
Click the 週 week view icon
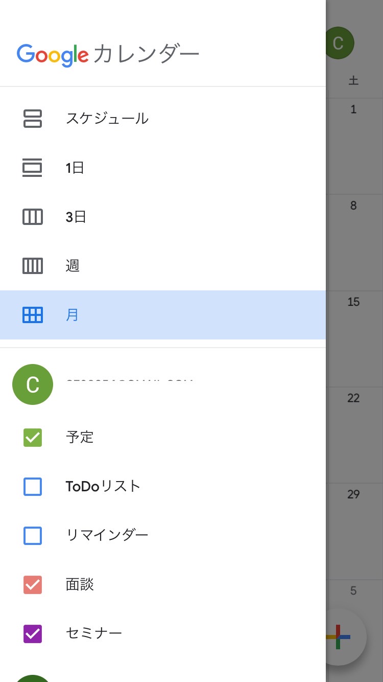click(x=33, y=266)
